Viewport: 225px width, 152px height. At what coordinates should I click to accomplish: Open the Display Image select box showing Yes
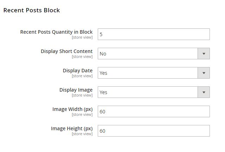click(x=148, y=92)
